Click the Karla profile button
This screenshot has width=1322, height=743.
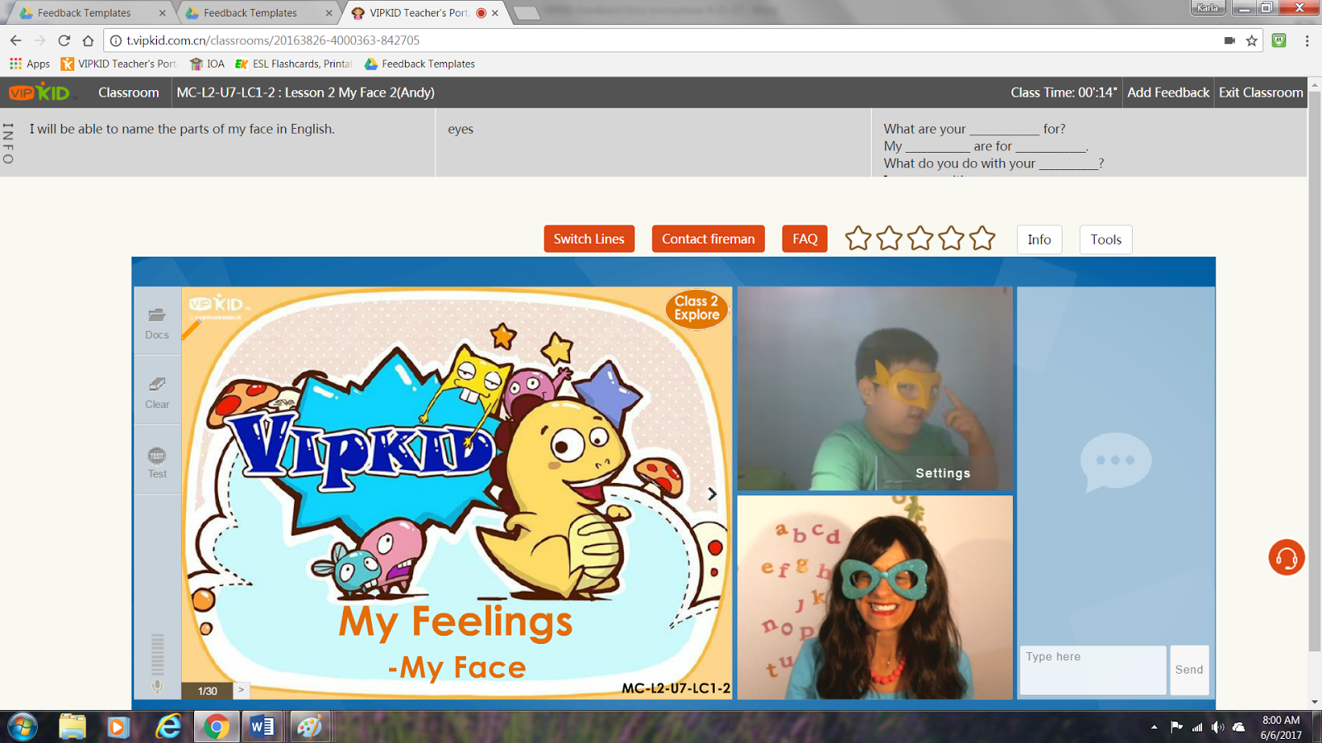[x=1207, y=7]
